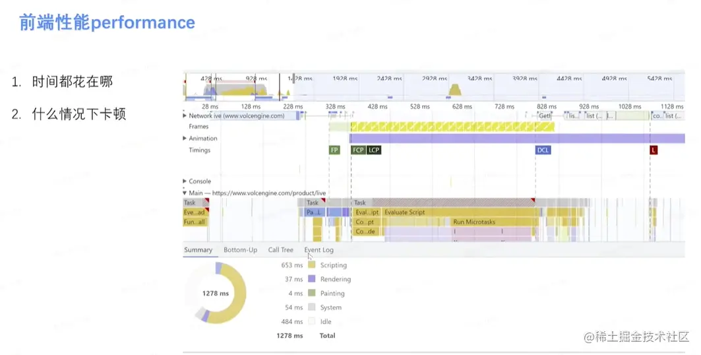Click the 什么情况下卡顿 bullet

click(78, 113)
